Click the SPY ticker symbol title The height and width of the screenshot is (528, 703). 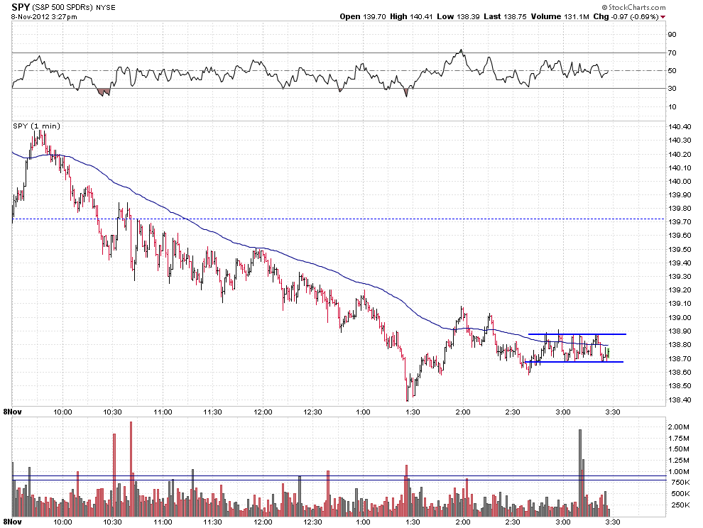pos(20,7)
